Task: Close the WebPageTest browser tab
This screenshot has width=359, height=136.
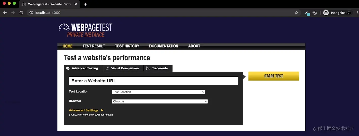Action: pyautogui.click(x=76, y=4)
